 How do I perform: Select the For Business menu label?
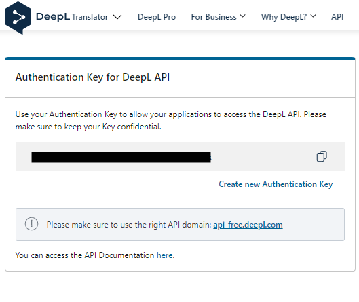coord(214,17)
